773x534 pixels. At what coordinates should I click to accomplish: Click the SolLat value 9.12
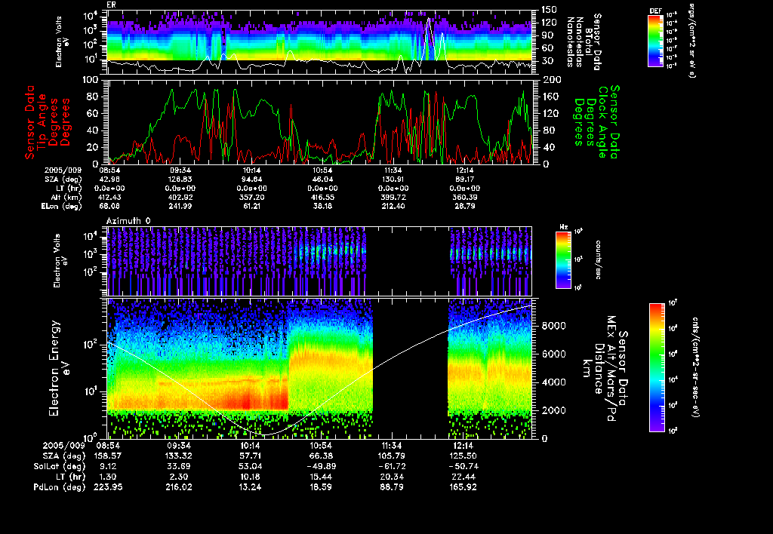click(x=107, y=467)
